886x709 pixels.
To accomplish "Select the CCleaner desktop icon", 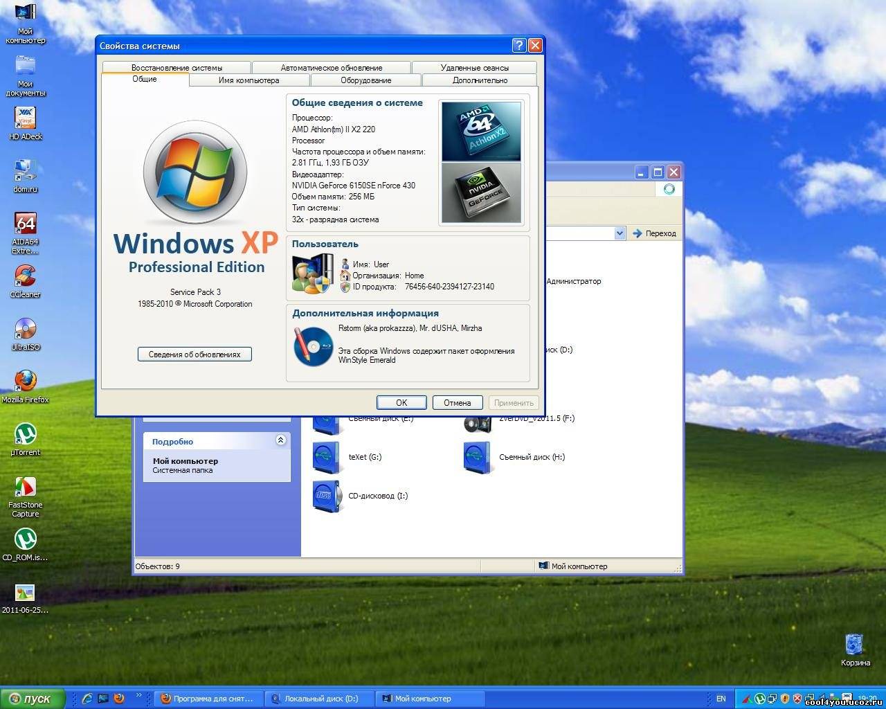I will click(26, 281).
